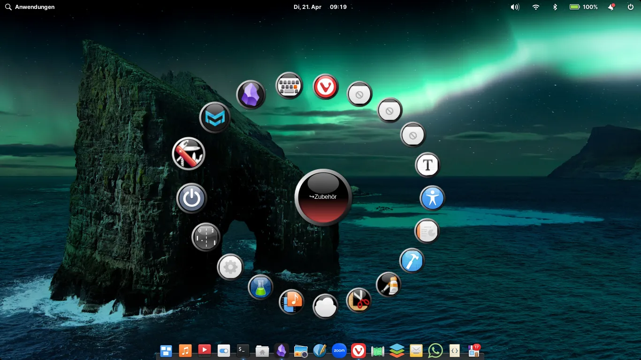
Task: Open the Obsidian purple crystal pie slice
Action: pyautogui.click(x=251, y=95)
